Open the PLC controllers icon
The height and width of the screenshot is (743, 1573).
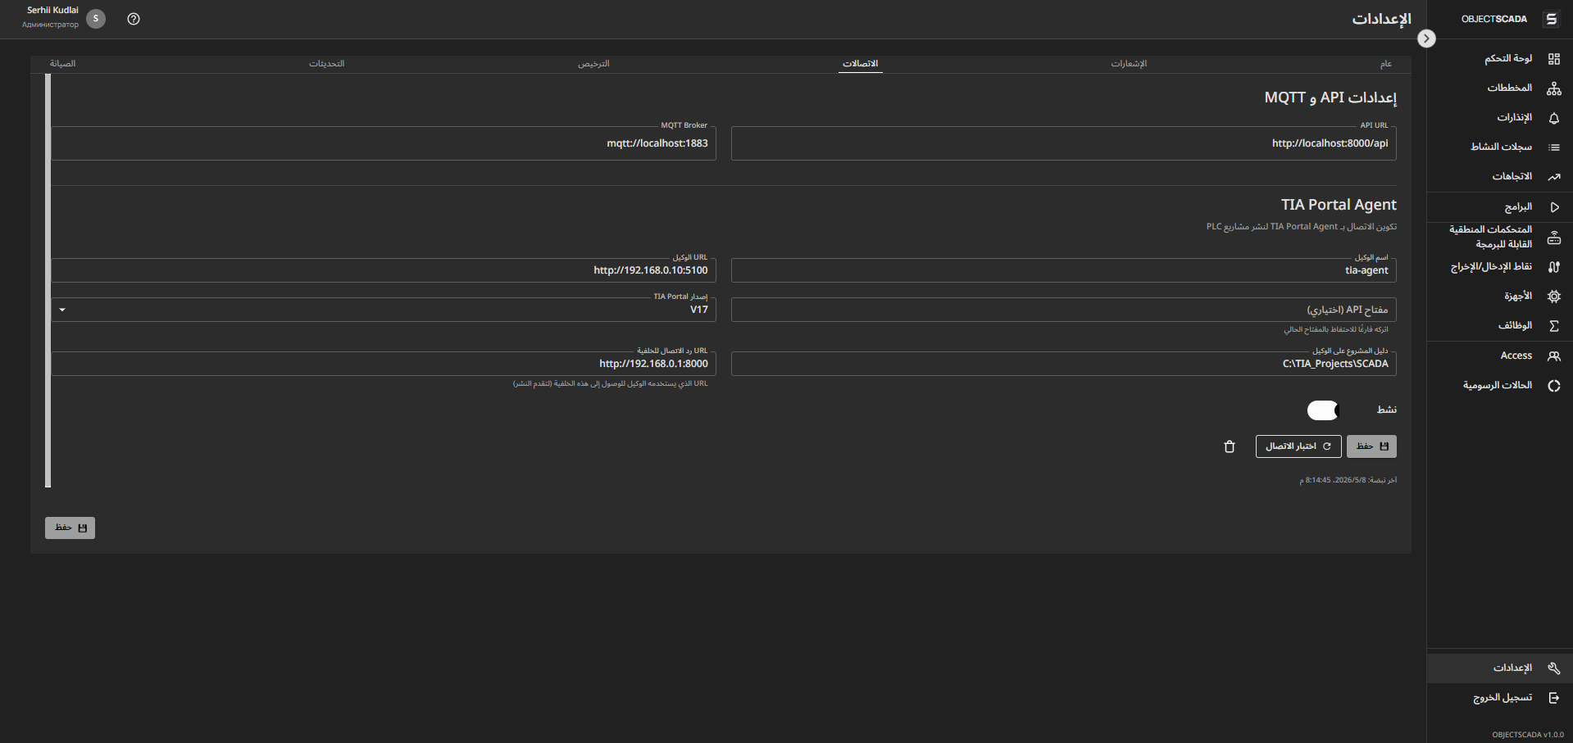click(1553, 238)
